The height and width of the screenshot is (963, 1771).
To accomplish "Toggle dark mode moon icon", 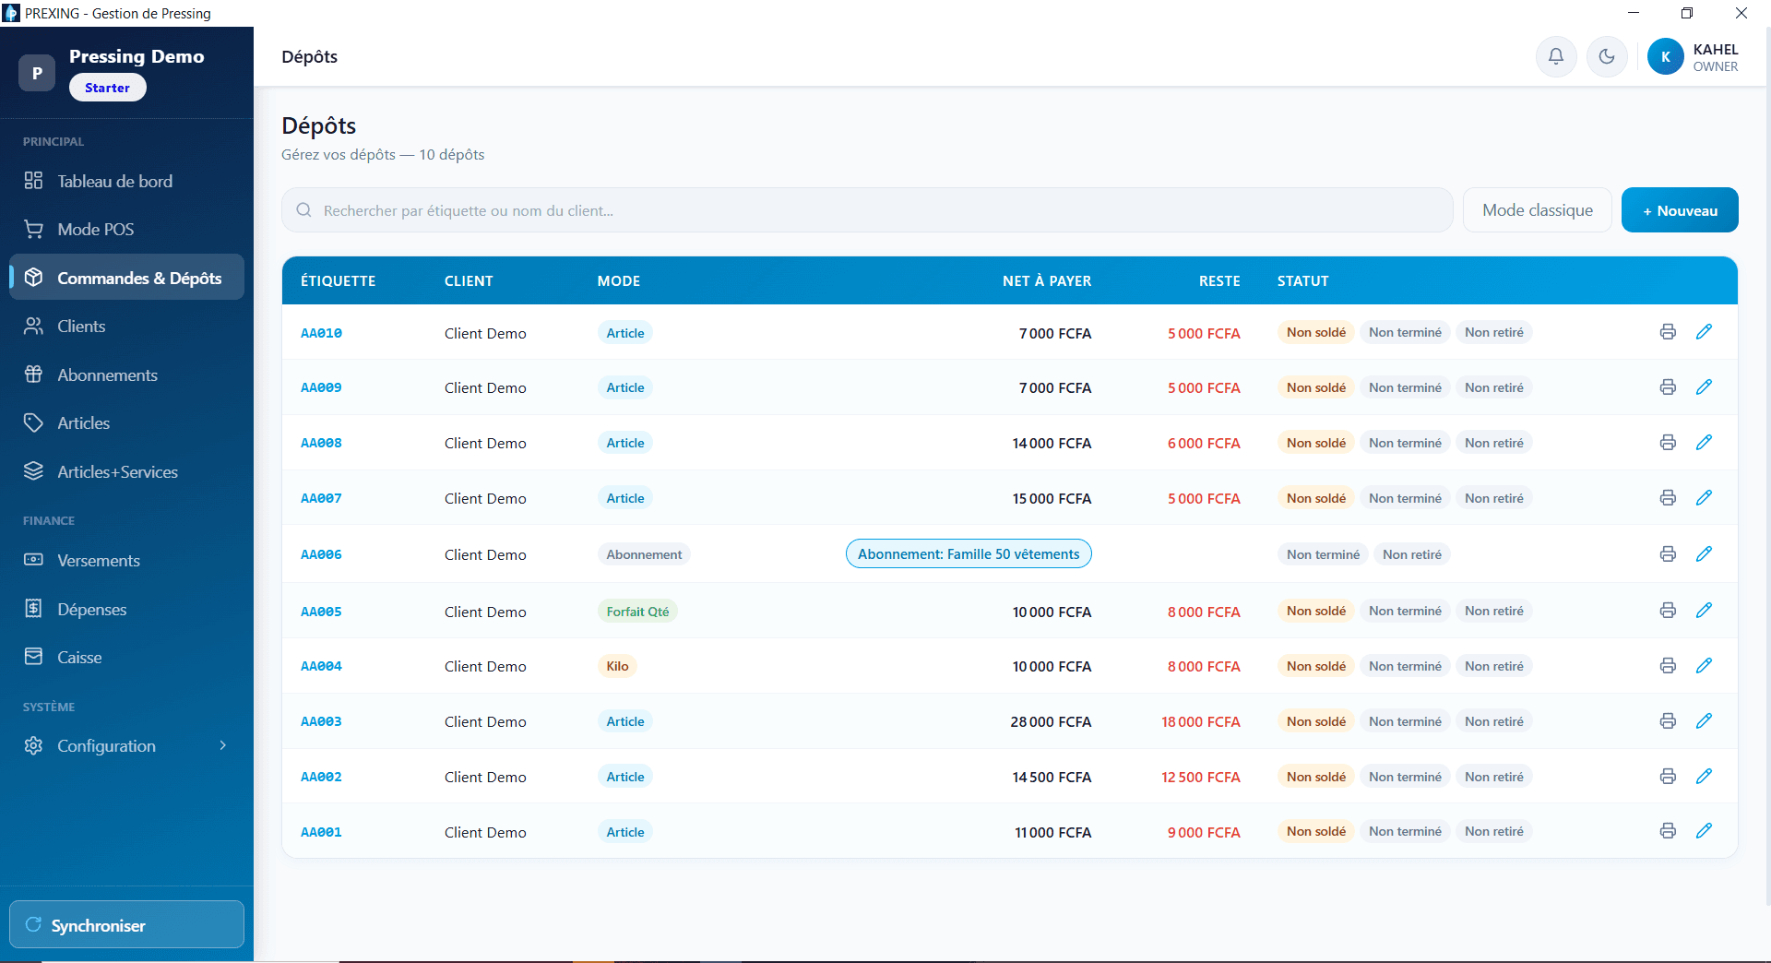I will [x=1607, y=57].
